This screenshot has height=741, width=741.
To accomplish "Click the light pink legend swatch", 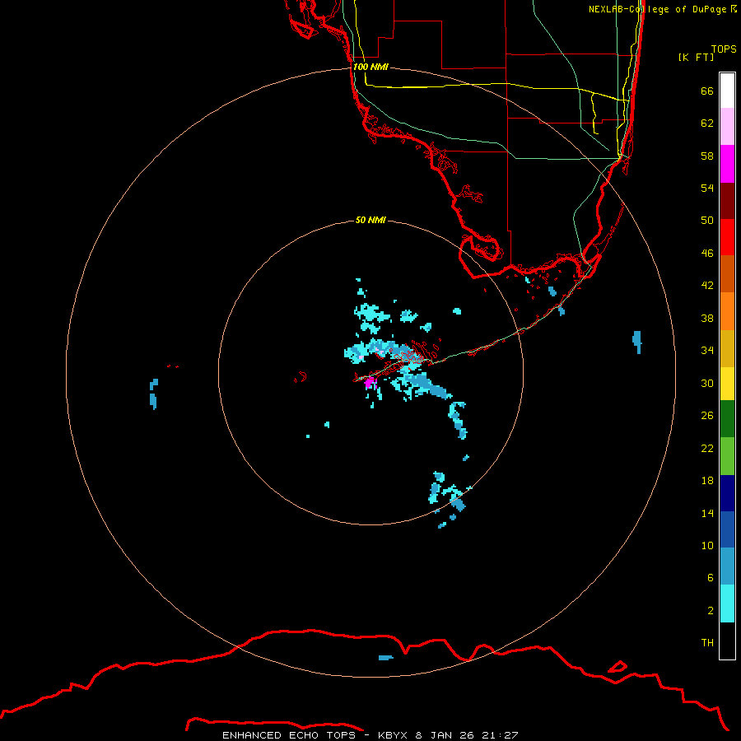I will (x=727, y=127).
